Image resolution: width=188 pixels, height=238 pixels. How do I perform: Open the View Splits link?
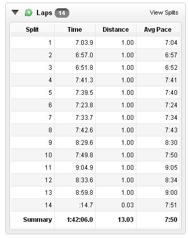coord(164,12)
